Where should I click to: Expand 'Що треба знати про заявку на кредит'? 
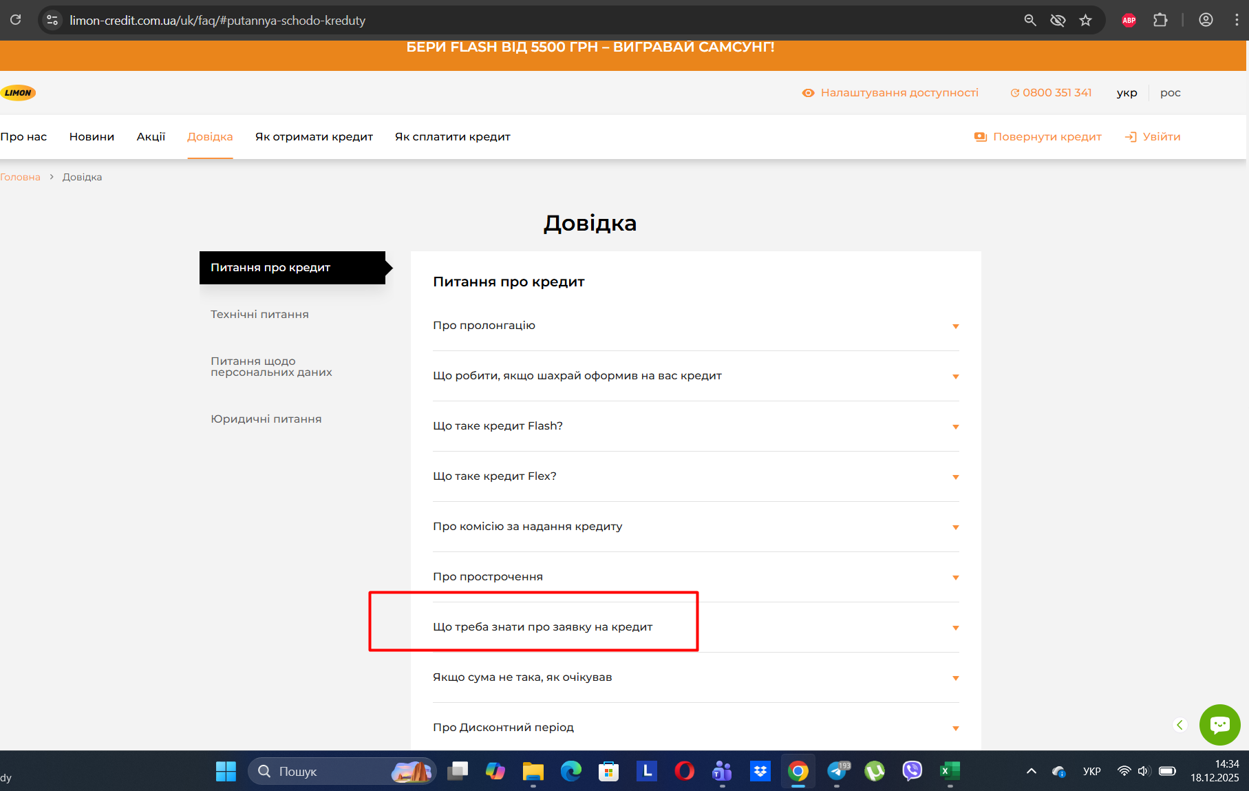click(x=696, y=627)
